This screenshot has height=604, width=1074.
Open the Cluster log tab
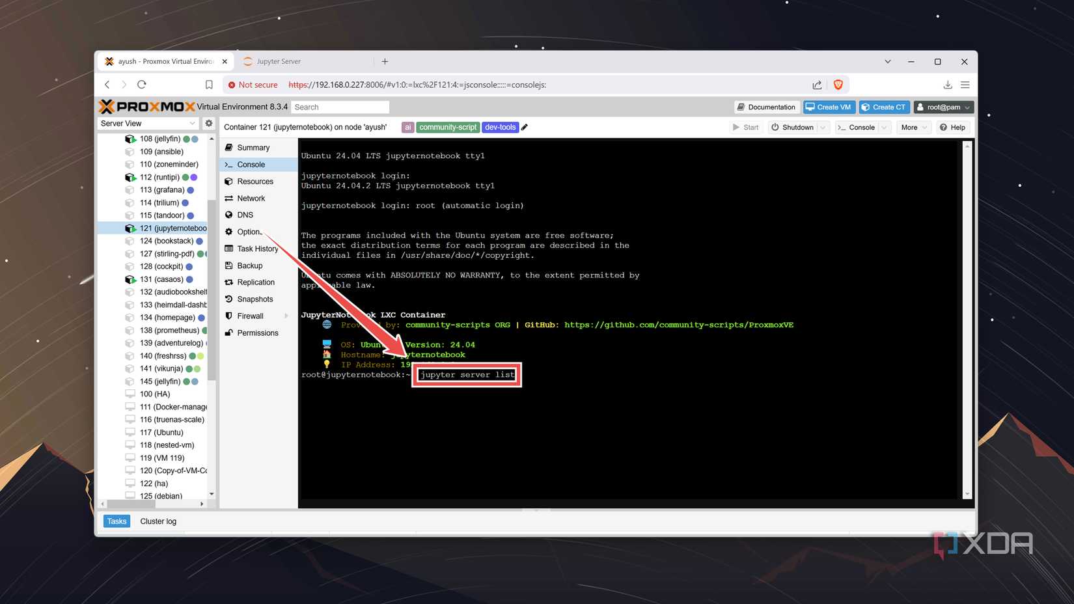click(x=158, y=521)
